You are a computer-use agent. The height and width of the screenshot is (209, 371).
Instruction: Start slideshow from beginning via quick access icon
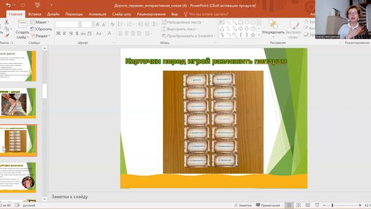(x=37, y=5)
